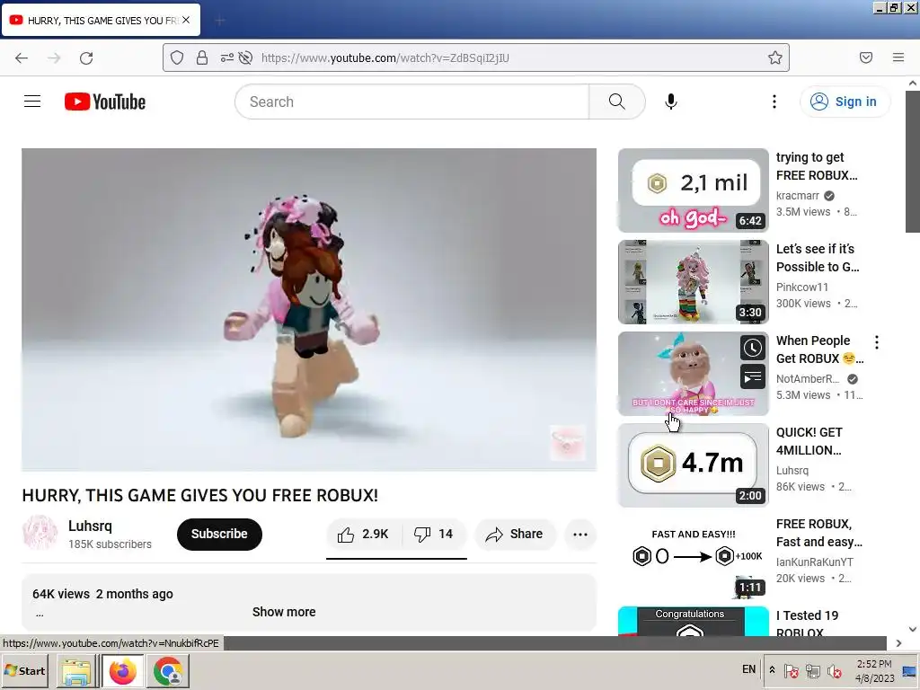Open the 2,1 mil video thumbnail

point(693,190)
